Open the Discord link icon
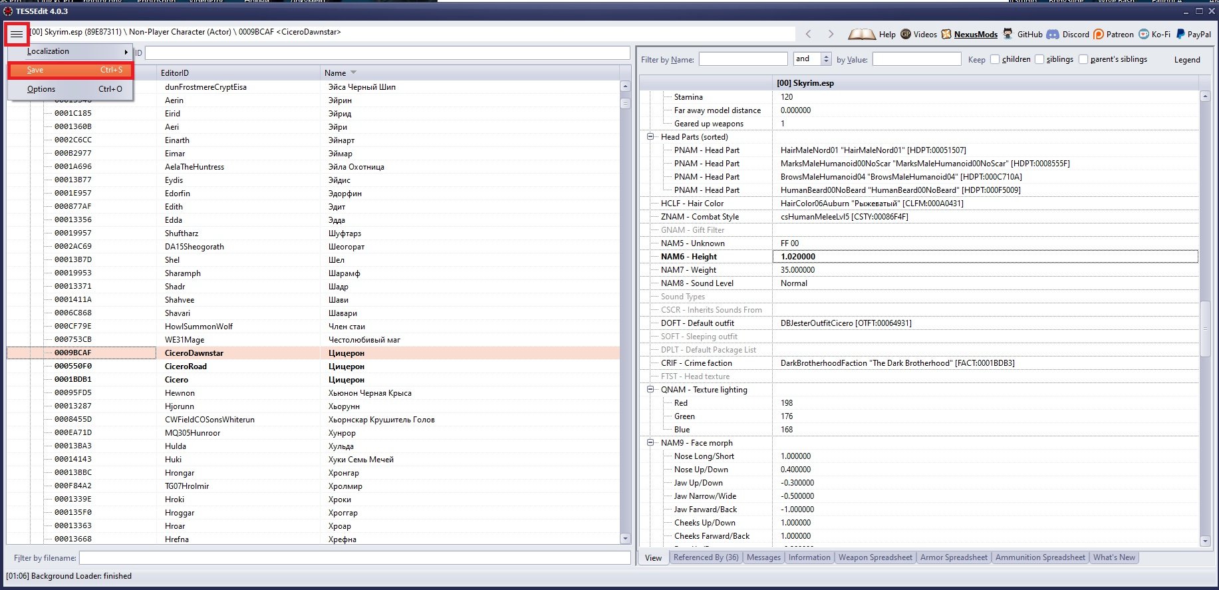This screenshot has width=1219, height=590. (1053, 35)
